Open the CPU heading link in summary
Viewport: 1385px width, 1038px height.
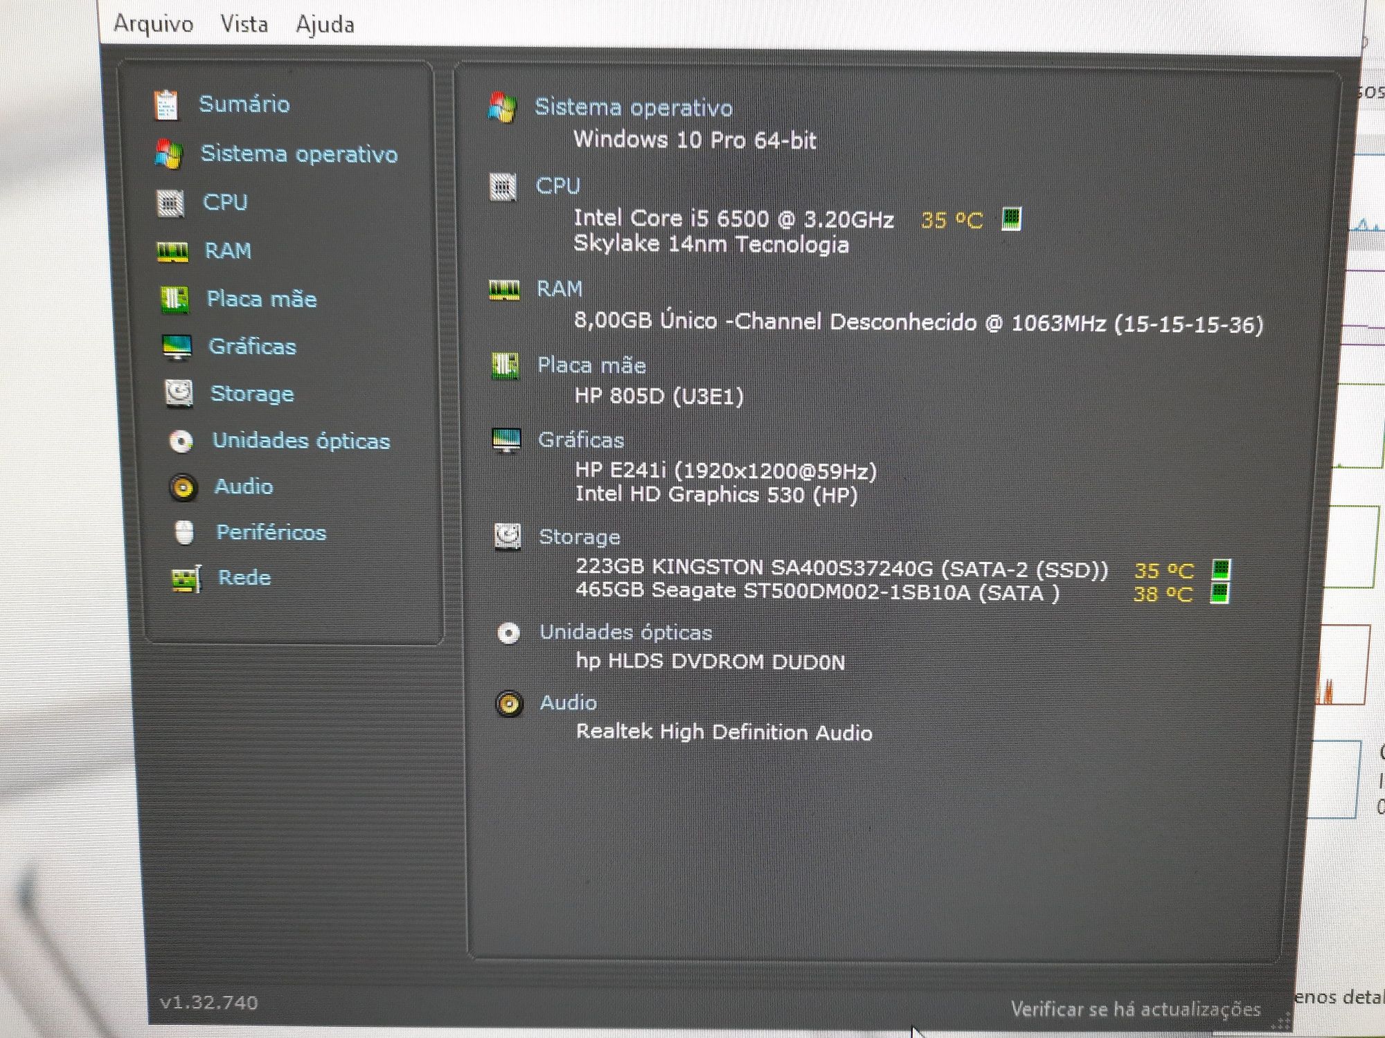558,186
